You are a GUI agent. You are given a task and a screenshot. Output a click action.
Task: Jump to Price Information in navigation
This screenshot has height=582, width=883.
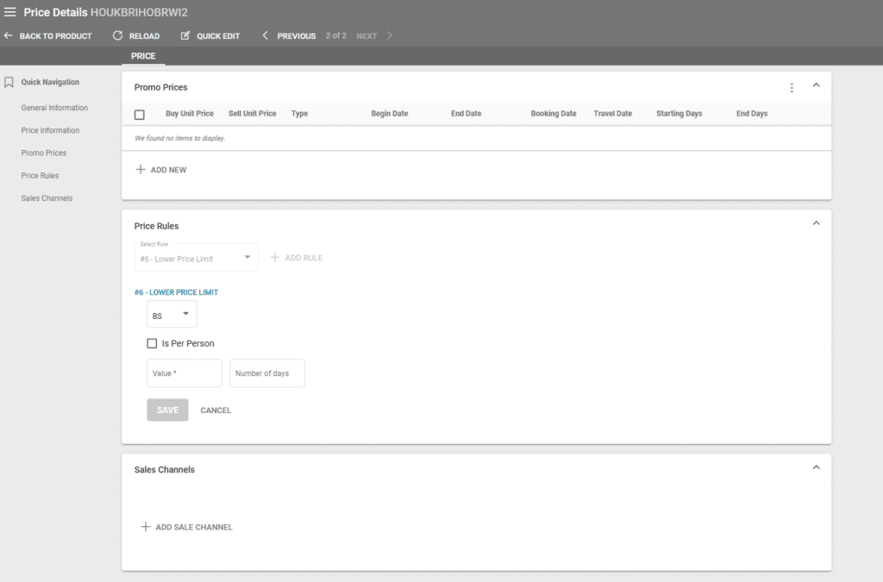coord(50,131)
